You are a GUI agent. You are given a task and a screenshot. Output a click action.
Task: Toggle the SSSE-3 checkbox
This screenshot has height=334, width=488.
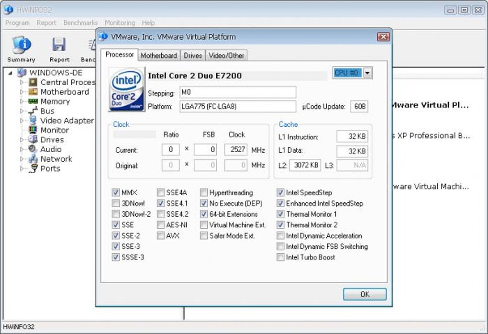click(x=116, y=257)
